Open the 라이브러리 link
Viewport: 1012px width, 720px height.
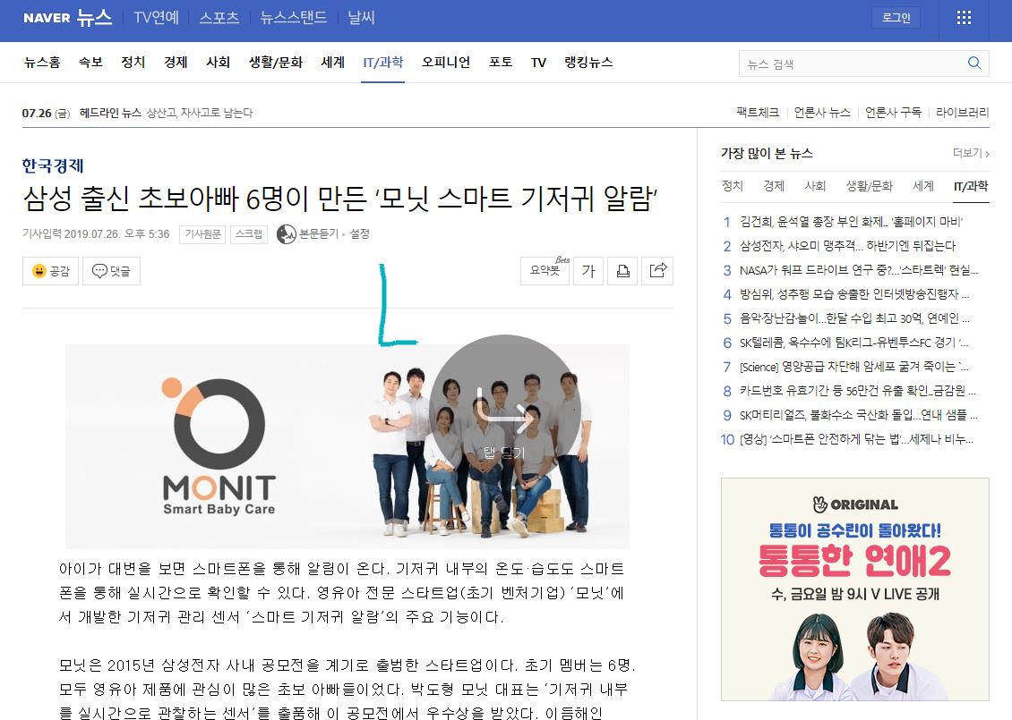coord(963,112)
